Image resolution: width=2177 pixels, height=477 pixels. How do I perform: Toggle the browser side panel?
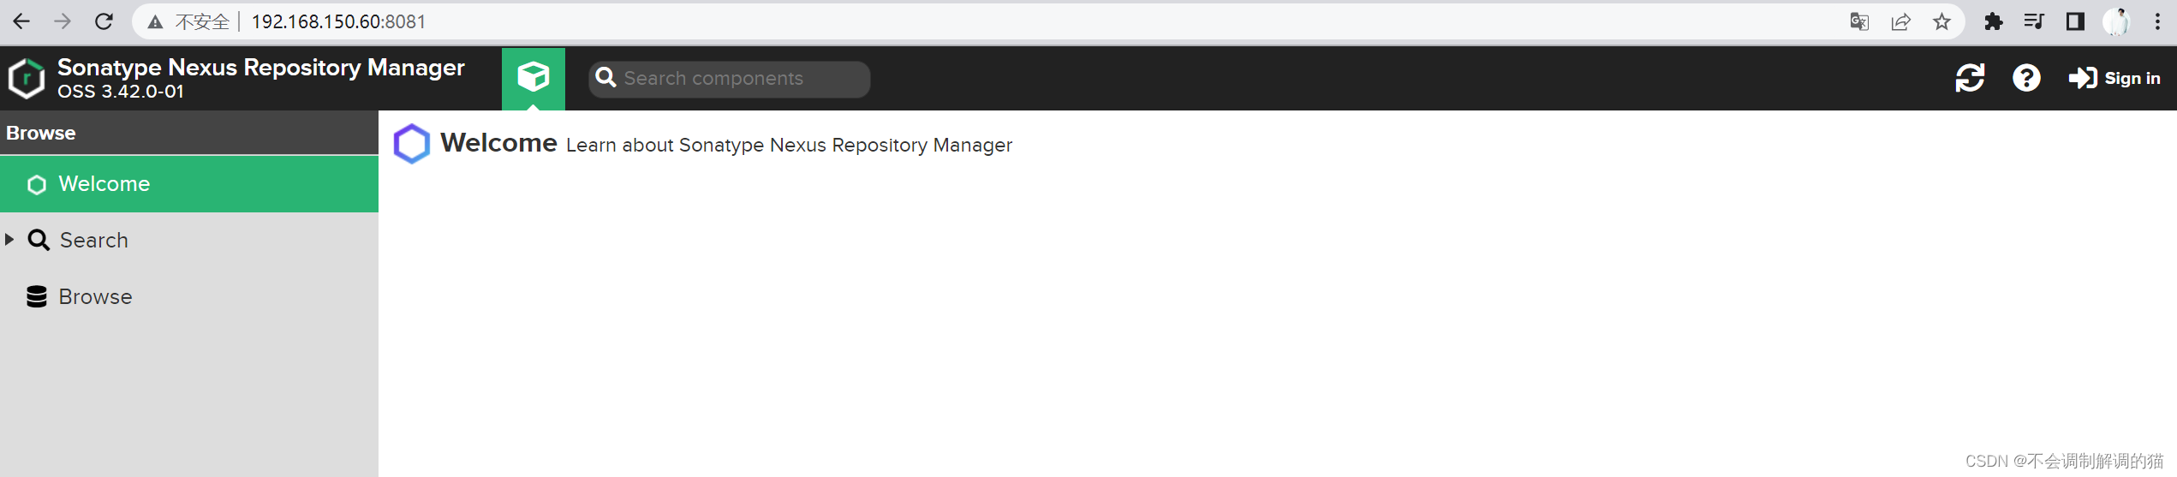click(x=2075, y=21)
